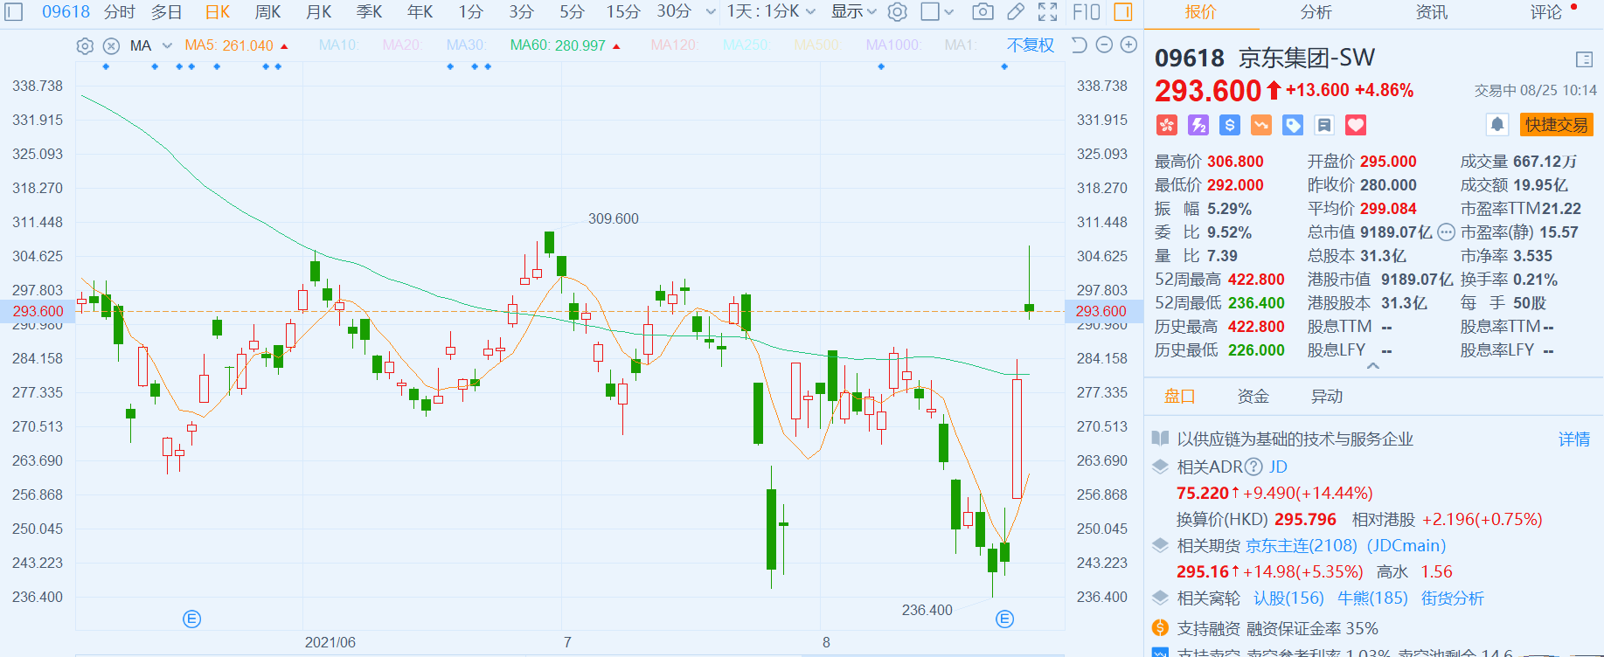Open the 评论 comments tab
Viewport: 1604px width, 657px height.
(x=1546, y=12)
